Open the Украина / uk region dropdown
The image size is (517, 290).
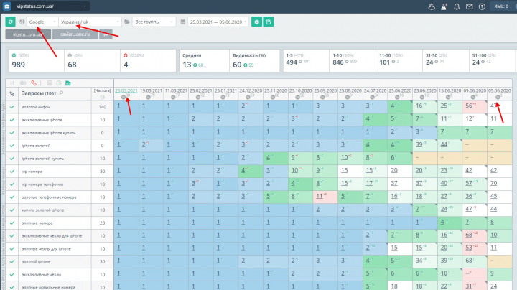[90, 22]
